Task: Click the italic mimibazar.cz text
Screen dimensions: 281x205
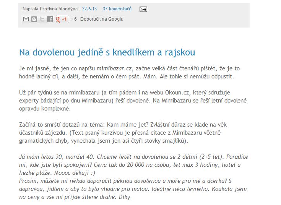Action: point(114,68)
